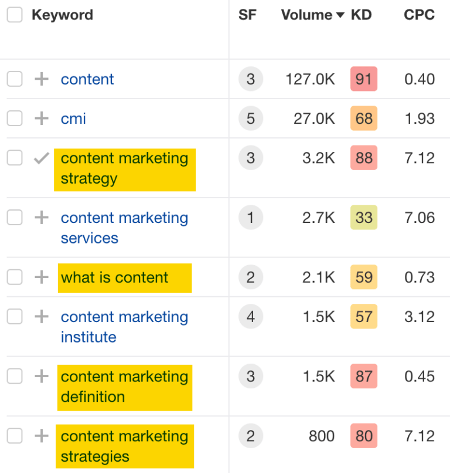Image resolution: width=450 pixels, height=474 pixels.
Task: Click the plus icon next to 'cmi'
Action: click(41, 118)
